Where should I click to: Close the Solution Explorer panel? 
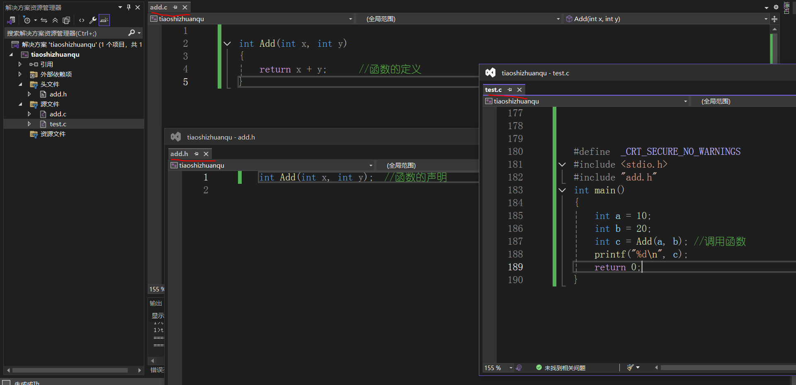138,7
